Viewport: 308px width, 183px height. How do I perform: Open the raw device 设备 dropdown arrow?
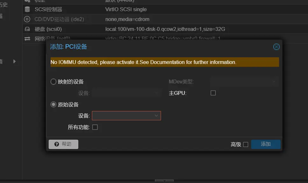pos(156,116)
